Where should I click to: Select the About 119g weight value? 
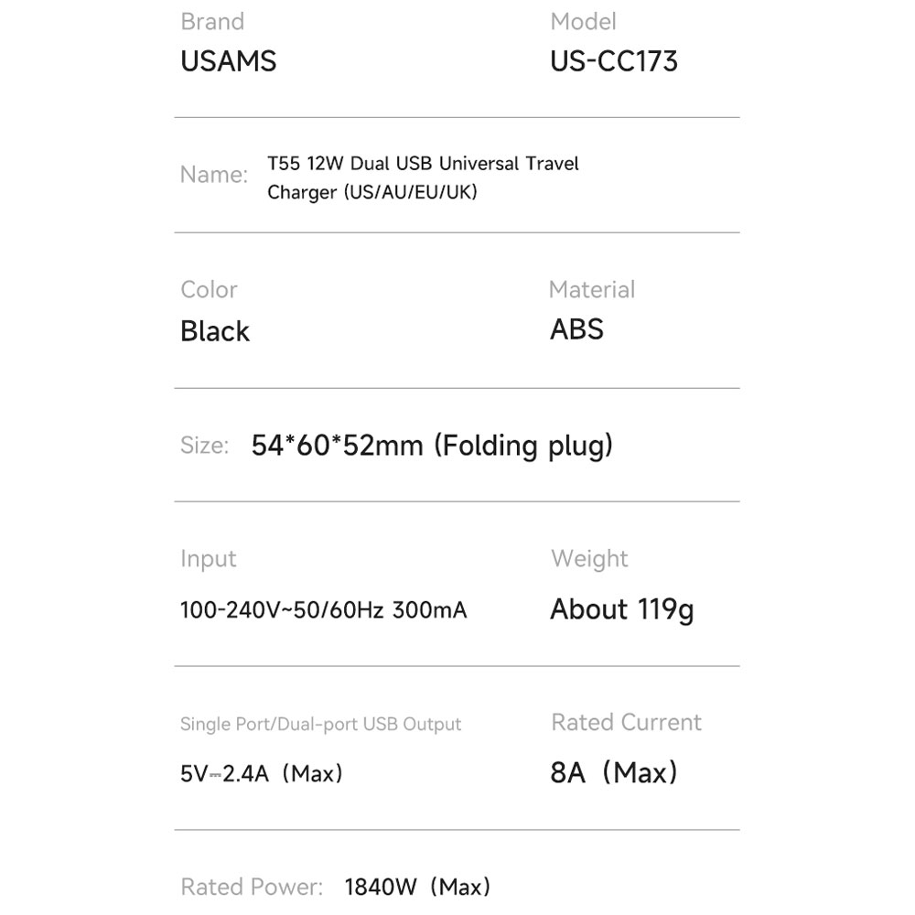(622, 609)
